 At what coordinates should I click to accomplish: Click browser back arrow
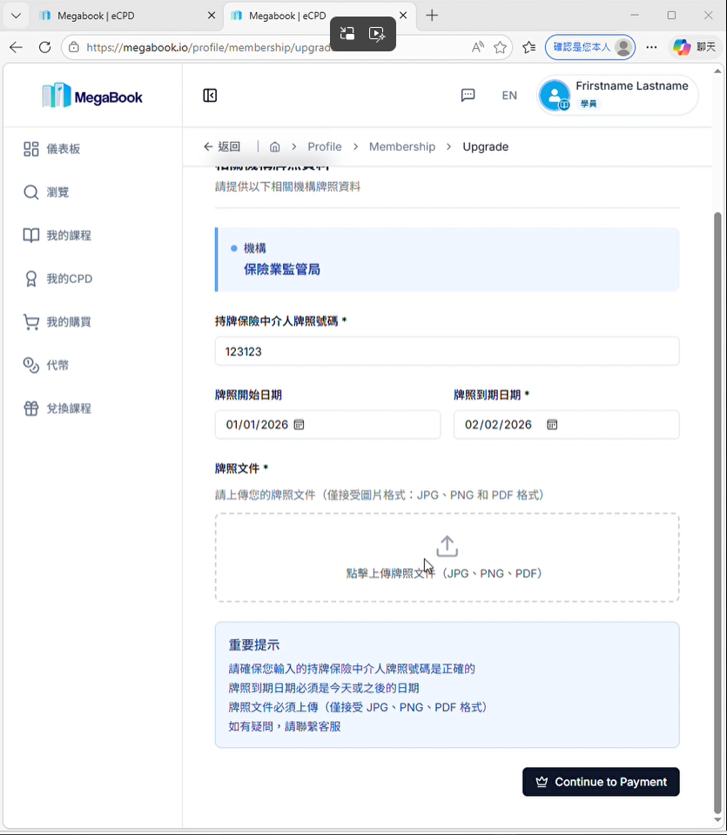16,47
